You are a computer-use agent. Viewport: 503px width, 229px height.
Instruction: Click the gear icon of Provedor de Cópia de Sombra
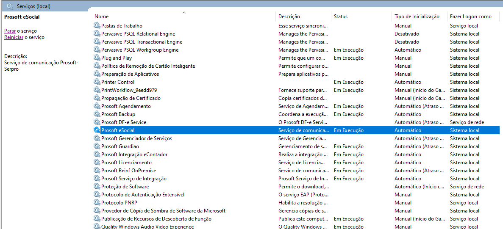click(x=97, y=210)
